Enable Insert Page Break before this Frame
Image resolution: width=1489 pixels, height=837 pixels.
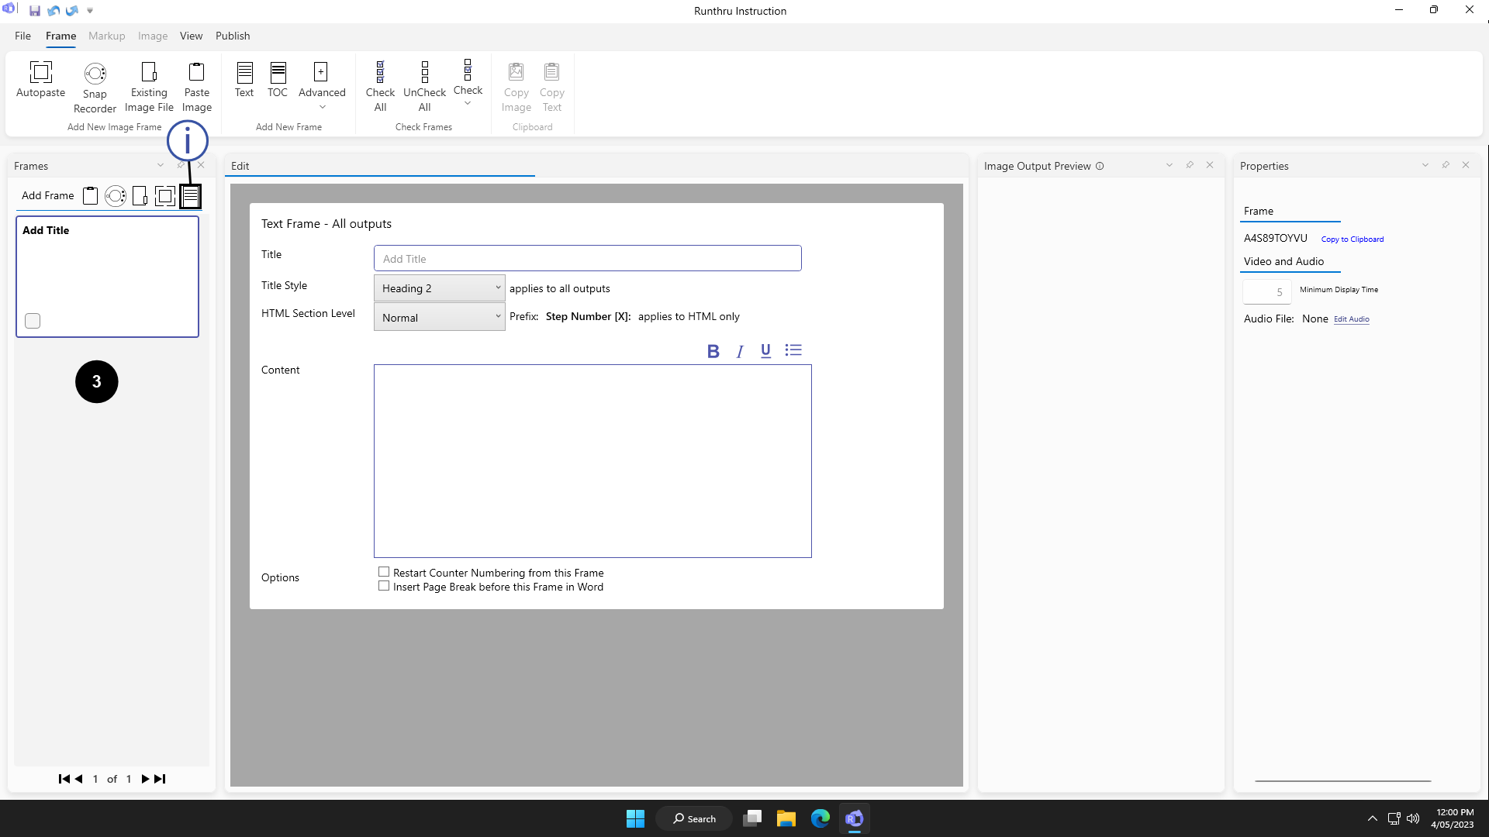384,587
